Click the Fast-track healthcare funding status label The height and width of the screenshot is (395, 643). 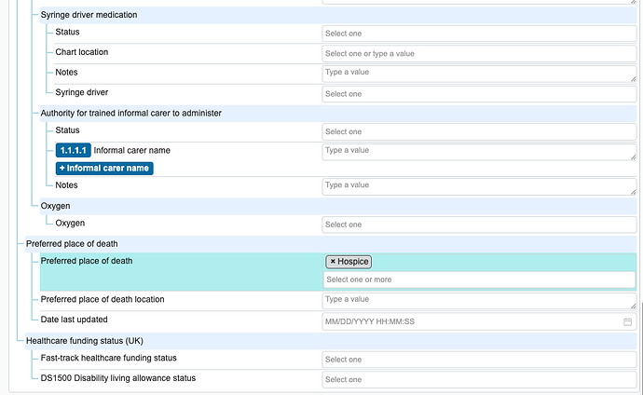[x=109, y=358]
